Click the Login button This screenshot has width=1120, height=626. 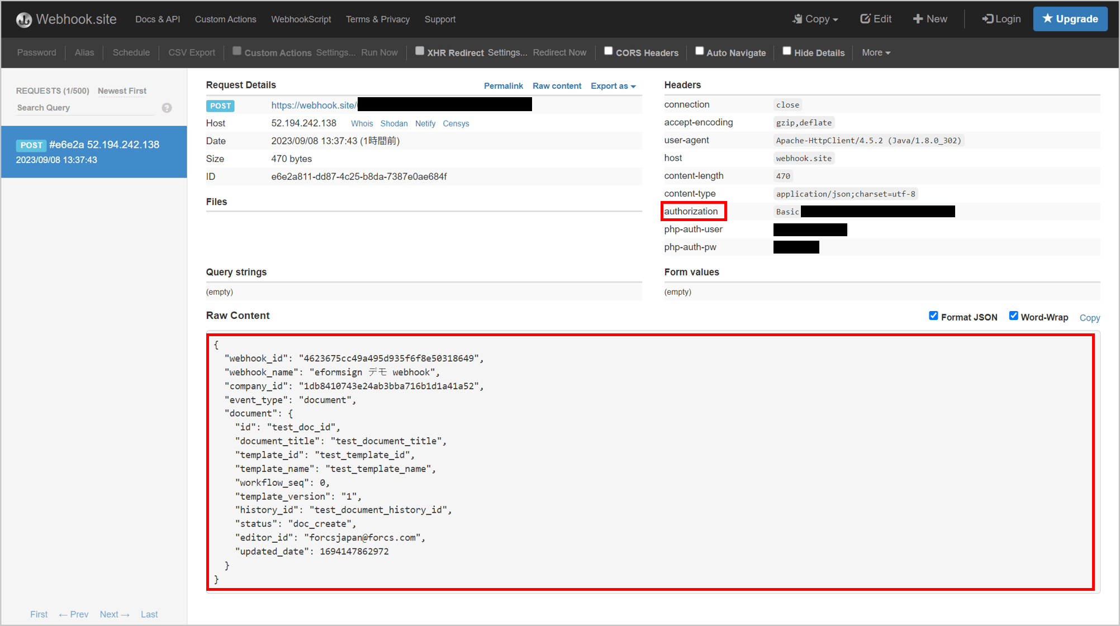point(1001,19)
